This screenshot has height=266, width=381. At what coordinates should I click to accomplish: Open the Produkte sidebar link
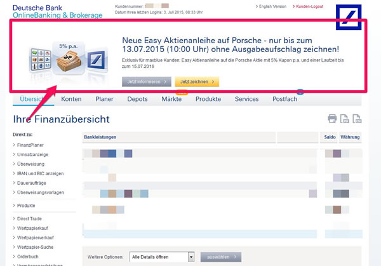26,206
